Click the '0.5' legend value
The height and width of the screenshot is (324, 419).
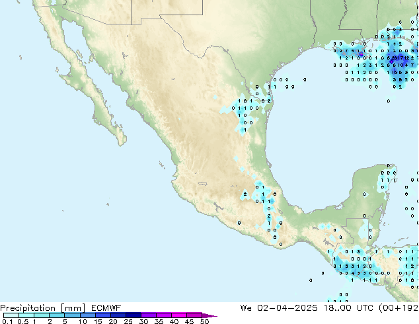coord(23,321)
